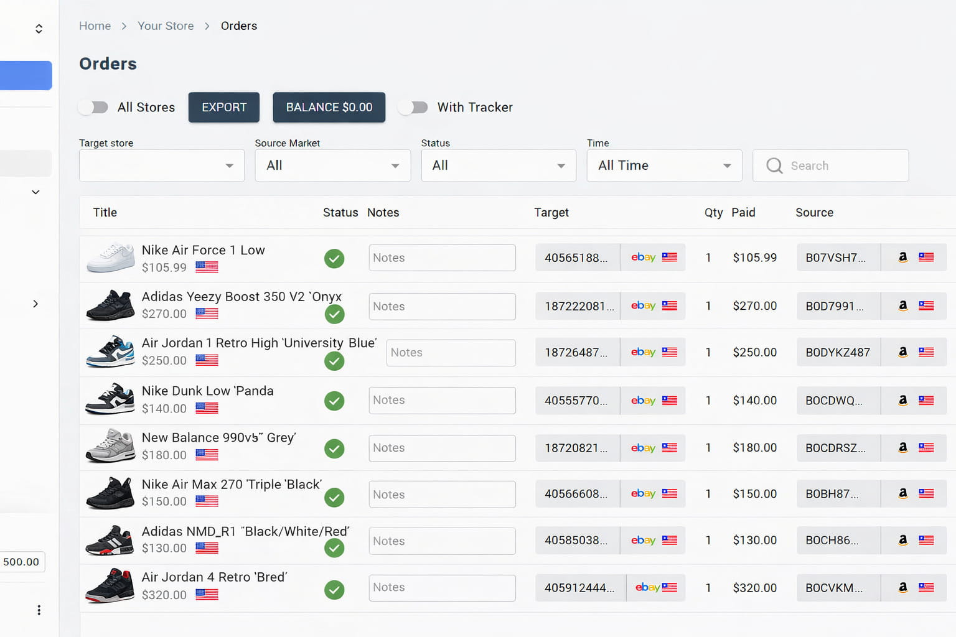Screen dimensions: 956x637
Task: Open the Amazon icon for source B0CVKM
Action: 902,587
